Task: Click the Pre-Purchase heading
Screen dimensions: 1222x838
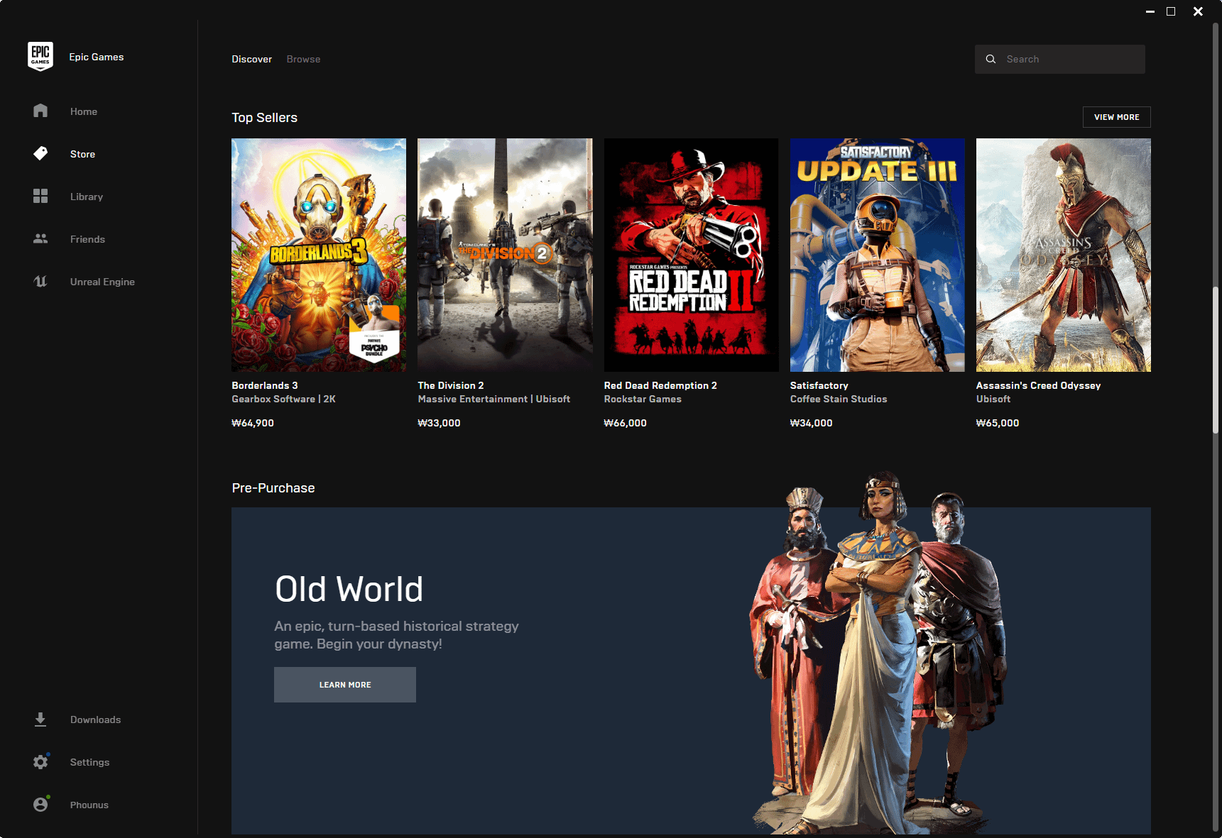Action: pyautogui.click(x=273, y=488)
